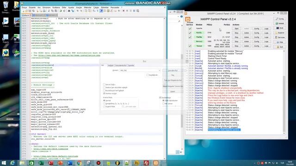Click the New file icon in Notepad++ toolbar

(23, 11)
